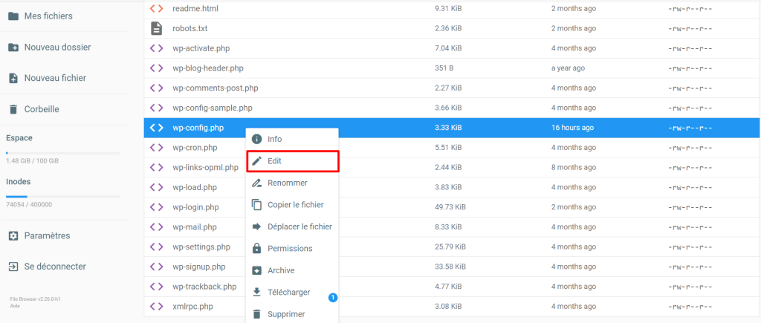Click the Inodes usage bar
Image resolution: width=761 pixels, height=323 pixels.
click(x=62, y=197)
